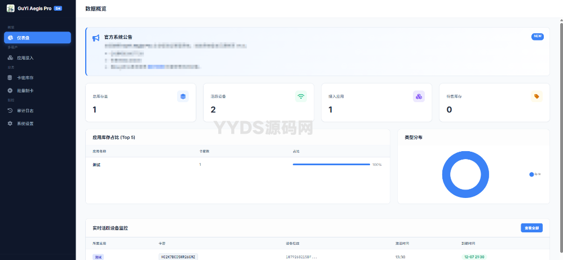Image resolution: width=563 pixels, height=260 pixels.
Task: Click the layers icon on 总库存量 card
Action: coord(183,96)
